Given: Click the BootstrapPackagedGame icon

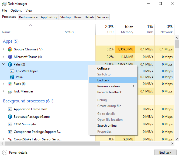Looking at the screenshot, I should coord(10,117).
